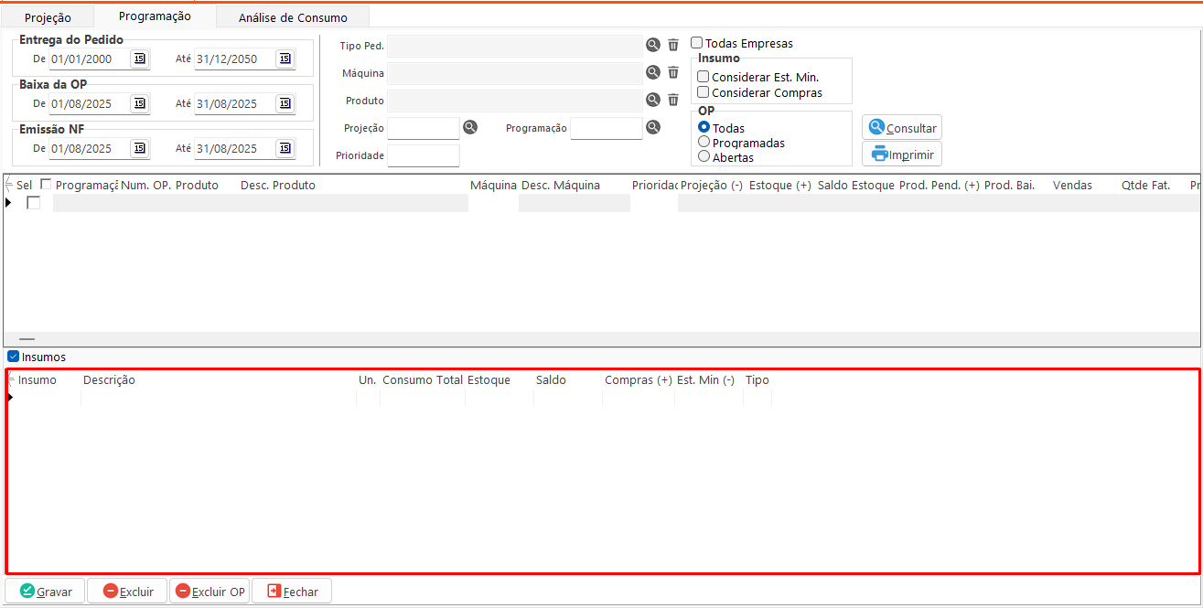Open calendar for Baixa da OP Até date

[285, 103]
